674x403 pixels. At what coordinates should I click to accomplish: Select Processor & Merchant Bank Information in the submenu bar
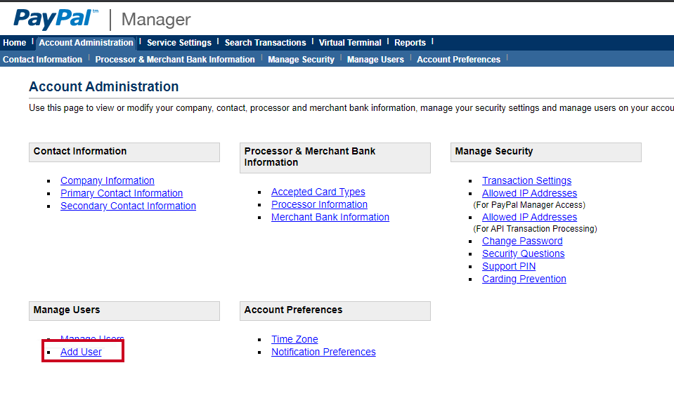(x=175, y=59)
